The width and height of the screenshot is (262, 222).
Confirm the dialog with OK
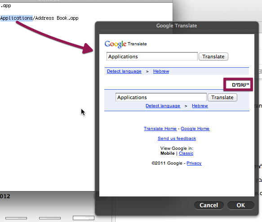[x=240, y=205]
